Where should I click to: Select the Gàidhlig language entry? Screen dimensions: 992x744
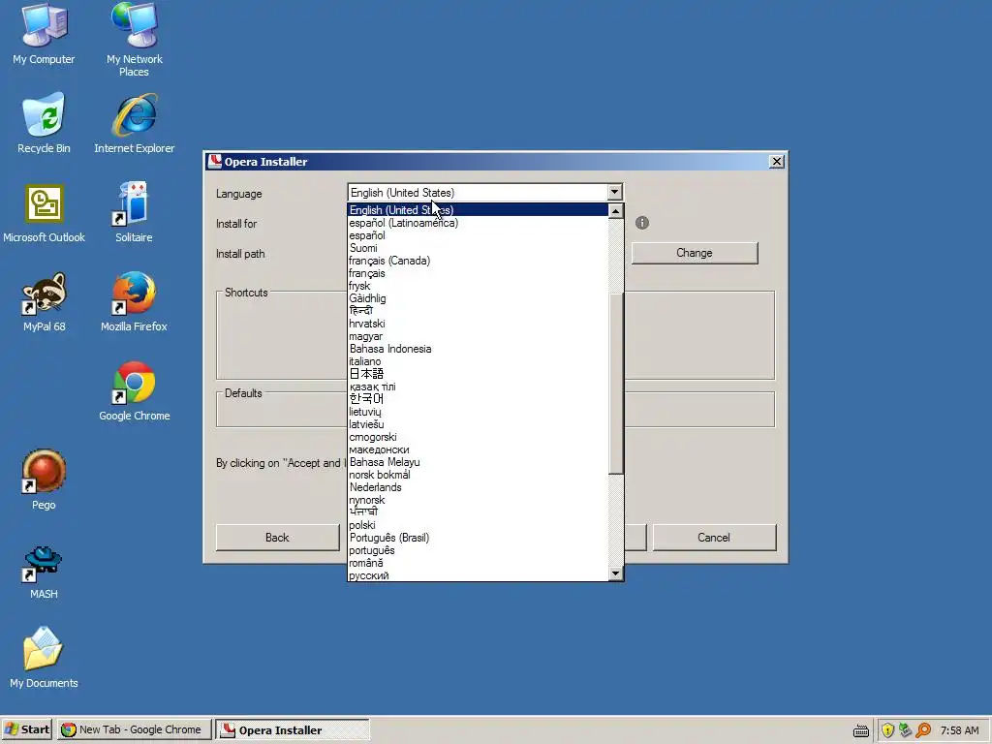pyautogui.click(x=478, y=298)
